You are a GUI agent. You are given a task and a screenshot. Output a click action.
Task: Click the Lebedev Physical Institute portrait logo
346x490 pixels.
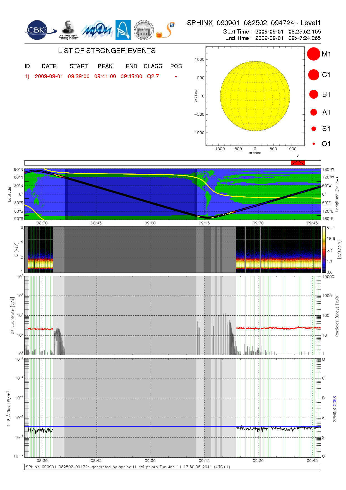point(68,30)
